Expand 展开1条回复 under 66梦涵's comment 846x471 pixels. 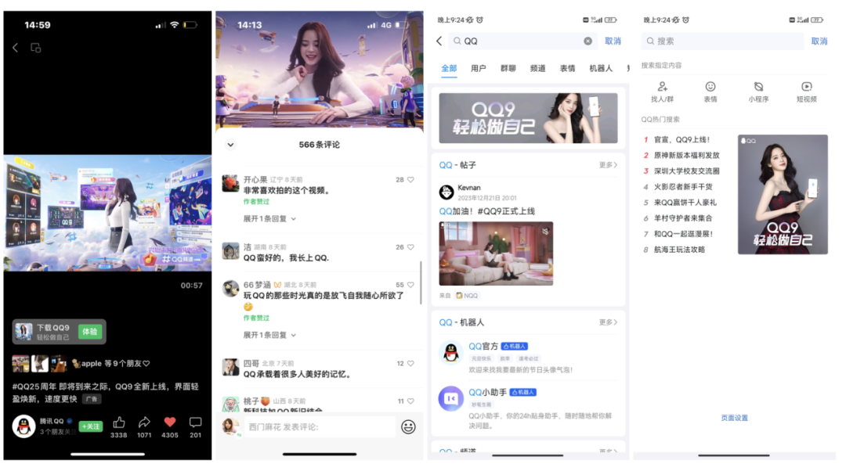(x=269, y=335)
